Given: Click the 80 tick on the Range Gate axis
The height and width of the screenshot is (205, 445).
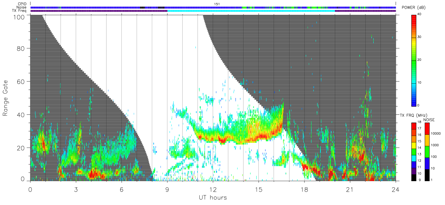Looking at the screenshot, I should [21, 48].
